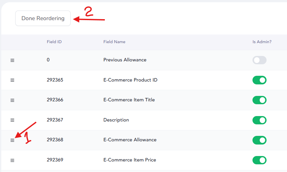Click the Field ID column header
The width and height of the screenshot is (287, 172).
tap(54, 42)
